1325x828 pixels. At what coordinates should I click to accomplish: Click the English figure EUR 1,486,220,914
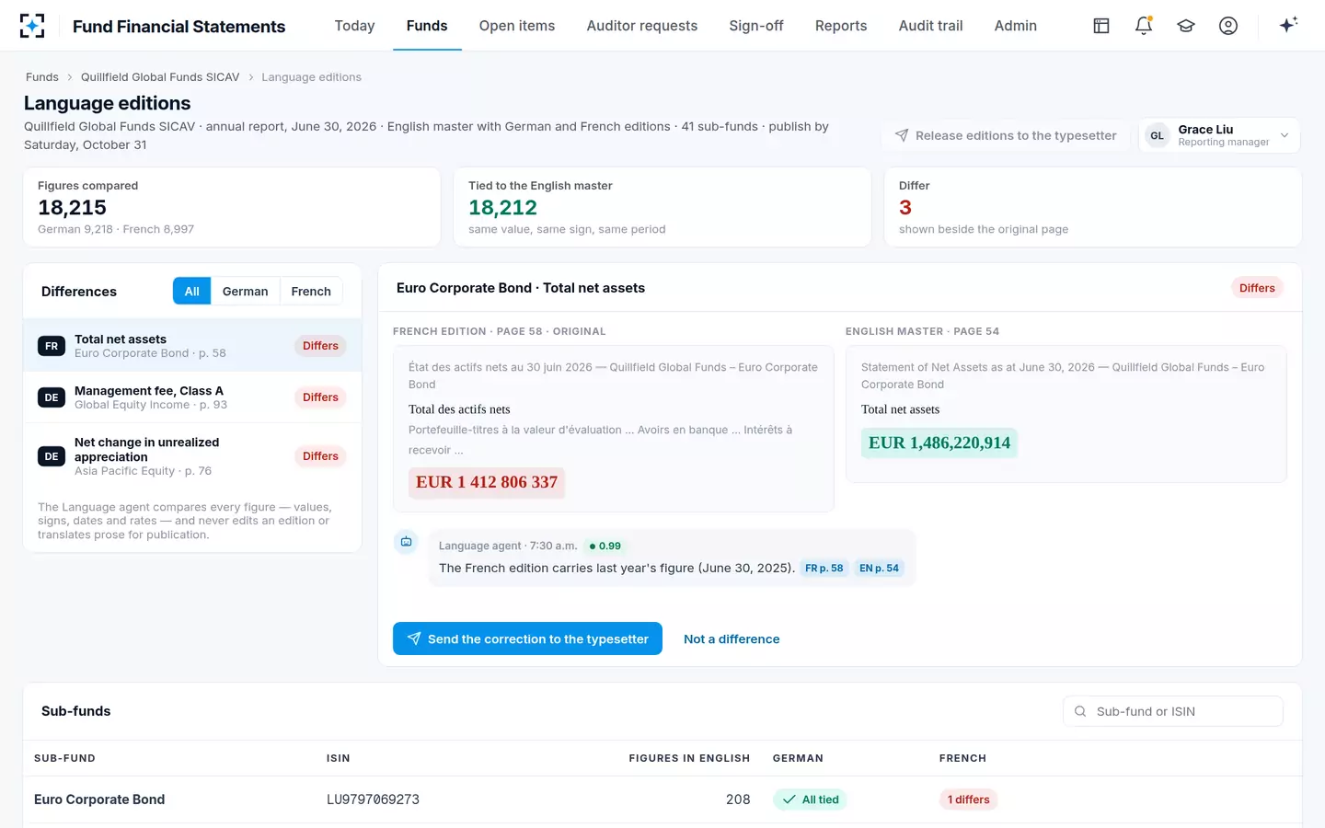tap(939, 443)
